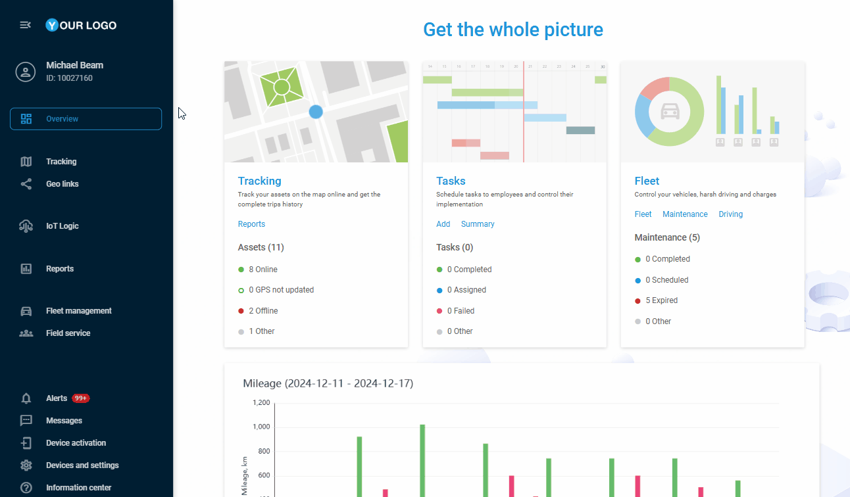Click the Information center question mark icon
Screen dimensions: 850x497
tap(26, 488)
